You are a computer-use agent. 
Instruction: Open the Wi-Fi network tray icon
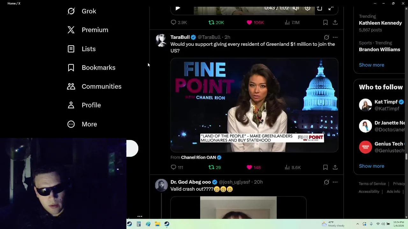click(x=378, y=224)
